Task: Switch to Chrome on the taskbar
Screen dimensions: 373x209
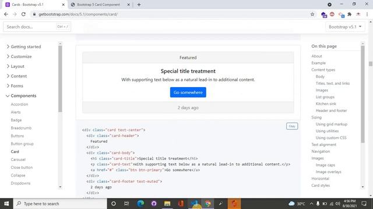Action: click(x=207, y=204)
